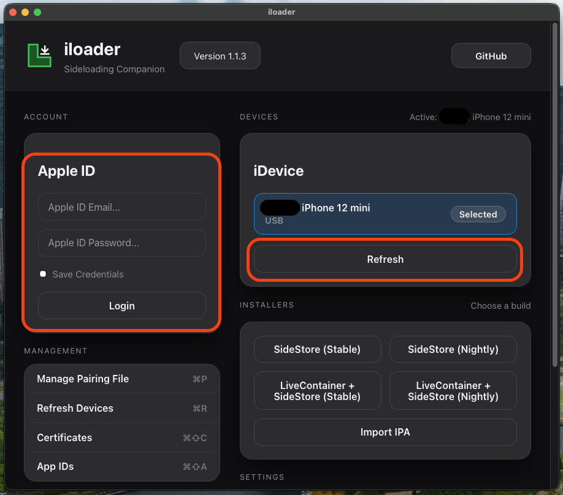Click the Login button
This screenshot has height=495, width=563.
point(121,306)
